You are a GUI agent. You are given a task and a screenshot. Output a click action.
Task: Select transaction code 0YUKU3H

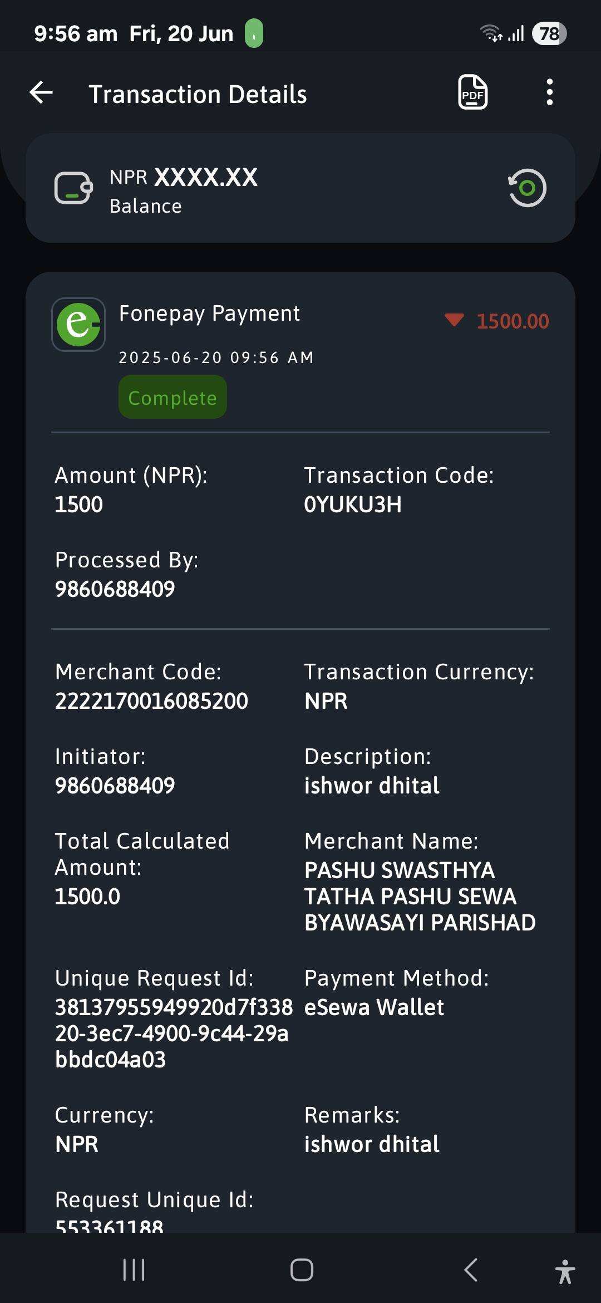coord(353,504)
